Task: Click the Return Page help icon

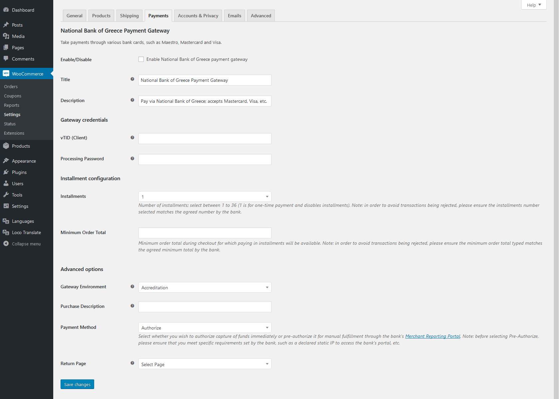Action: pos(132,363)
